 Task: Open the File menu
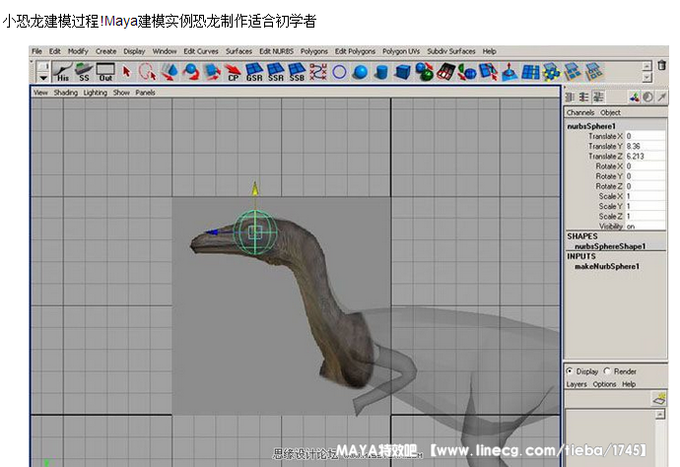click(36, 51)
